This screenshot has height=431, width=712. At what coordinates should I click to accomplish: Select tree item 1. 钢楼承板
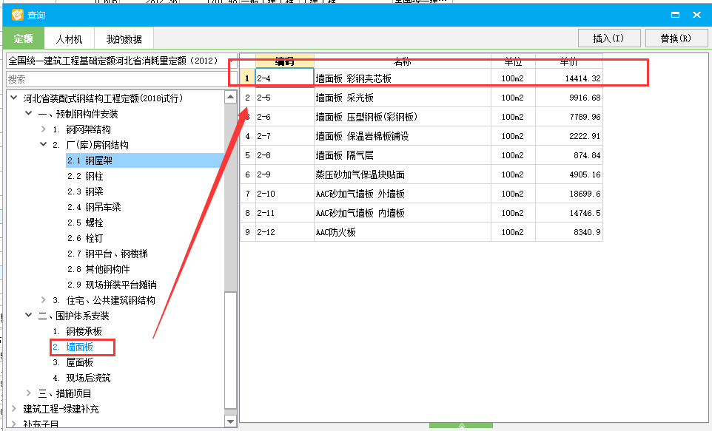point(77,331)
